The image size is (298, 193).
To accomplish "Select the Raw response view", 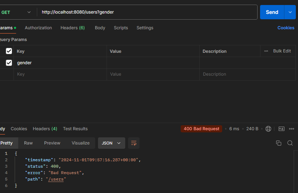I will click(x=28, y=143).
